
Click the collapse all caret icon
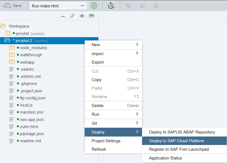pos(63,16)
